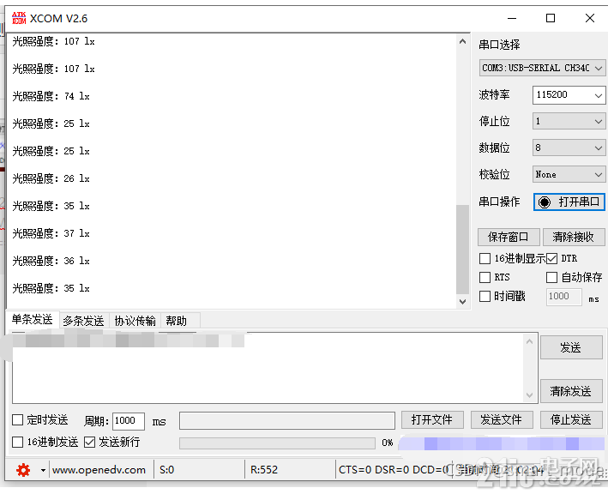Viewport: 608px width, 494px height.
Task: Maximize the XCOM window
Action: (551, 18)
